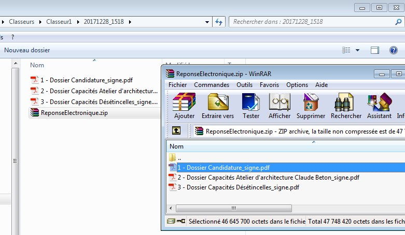Click ReponseElectronique.zip archive icon in Explorer
The image size is (405, 235).
34,112
